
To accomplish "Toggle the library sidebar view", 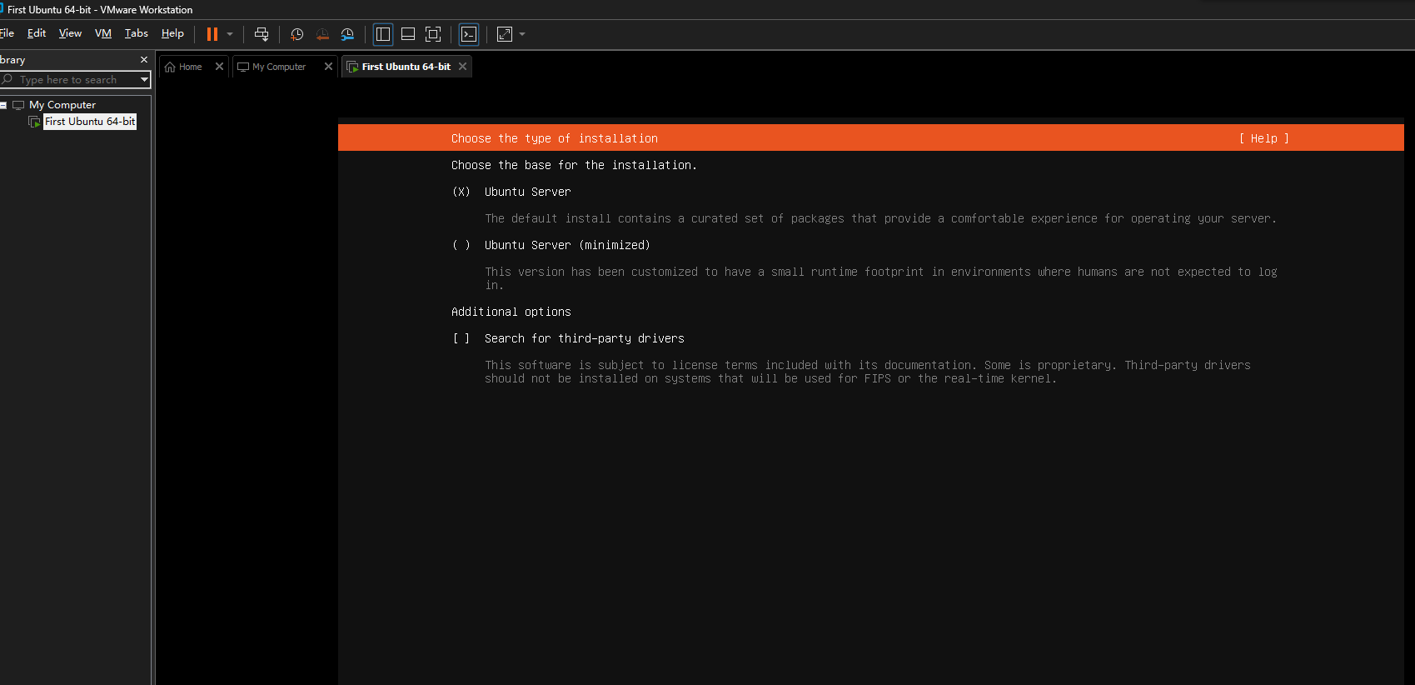I will (383, 34).
